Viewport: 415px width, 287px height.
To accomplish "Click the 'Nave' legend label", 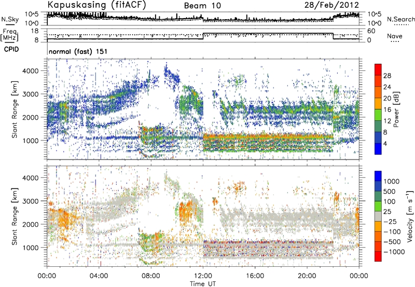I will (x=395, y=36).
